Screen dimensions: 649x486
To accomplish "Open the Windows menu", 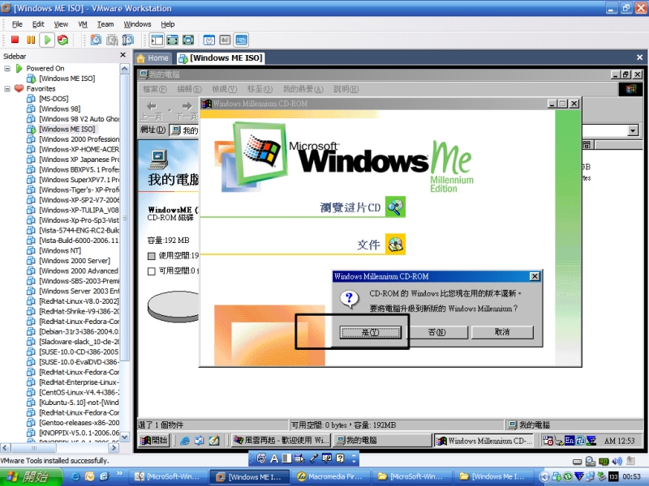I will pos(137,24).
